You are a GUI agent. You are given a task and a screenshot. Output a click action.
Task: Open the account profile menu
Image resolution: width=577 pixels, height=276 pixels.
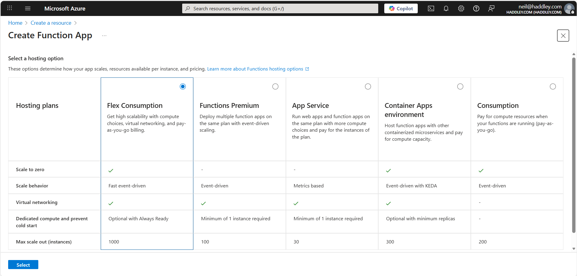pos(569,8)
